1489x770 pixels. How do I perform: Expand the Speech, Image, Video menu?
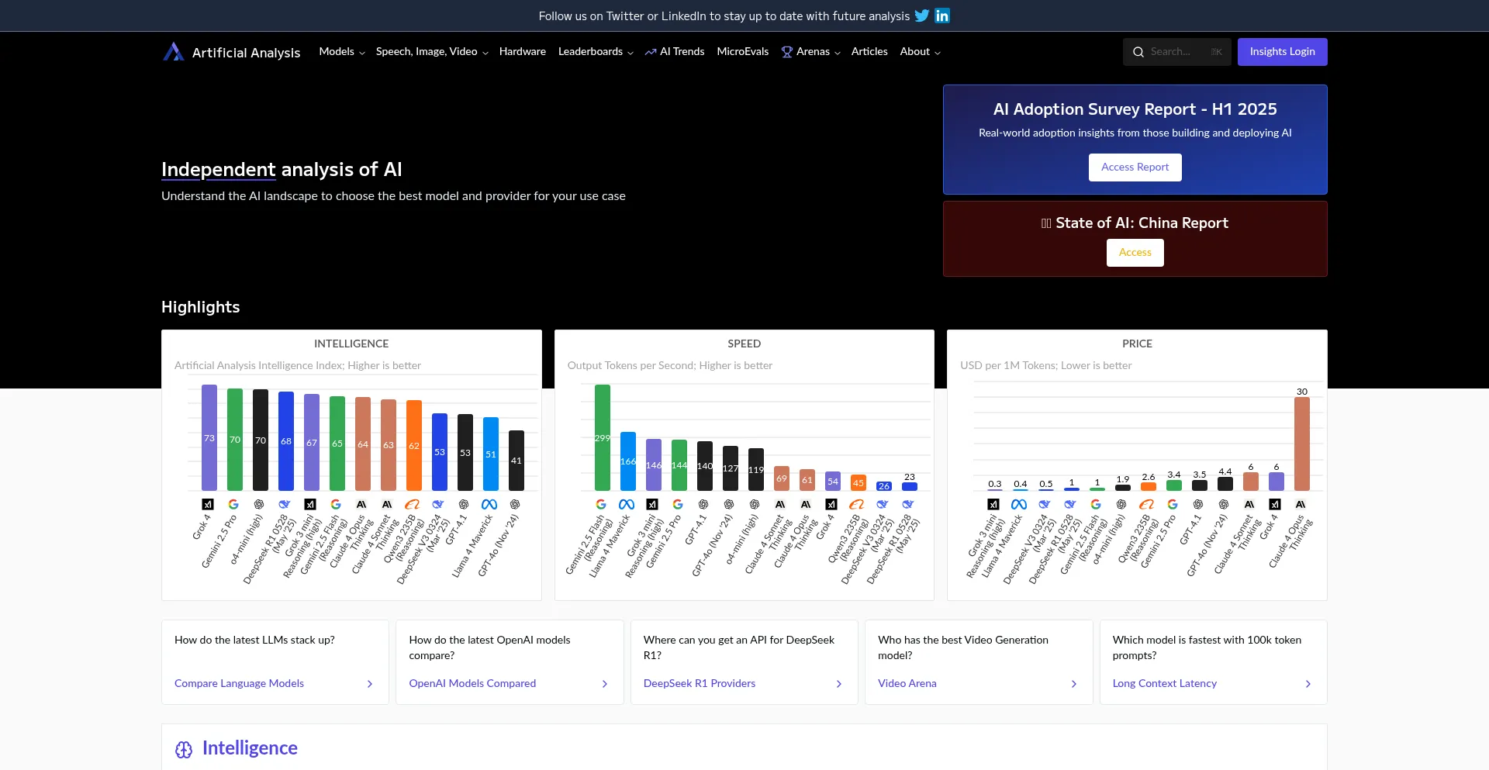pyautogui.click(x=432, y=51)
